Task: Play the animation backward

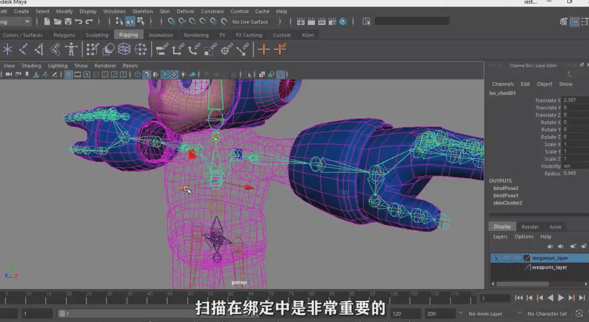Action: [550, 298]
